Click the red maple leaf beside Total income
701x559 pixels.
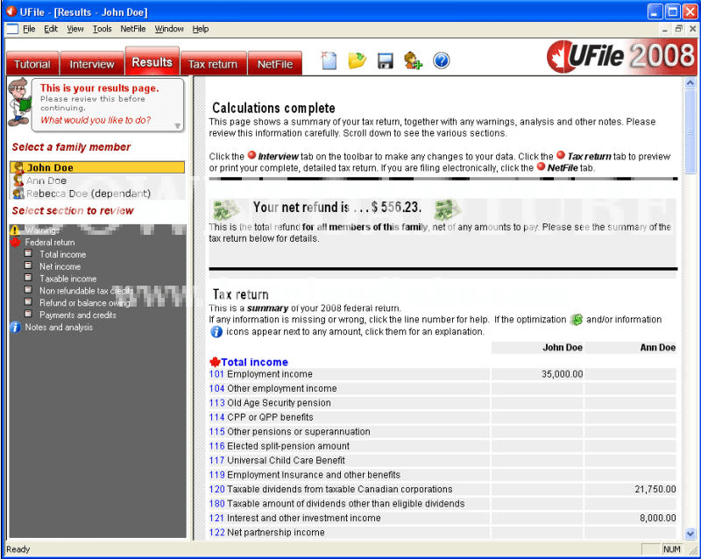tap(215, 362)
